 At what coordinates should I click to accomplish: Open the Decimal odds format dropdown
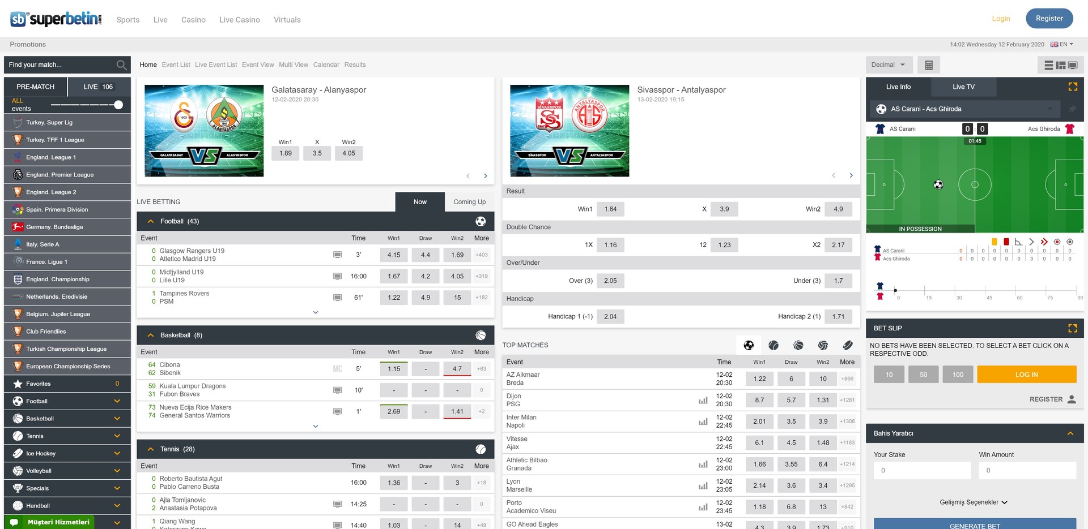889,65
